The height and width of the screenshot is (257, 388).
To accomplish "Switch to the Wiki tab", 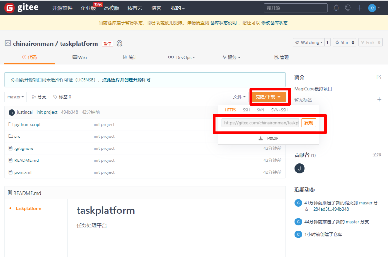I will point(80,57).
